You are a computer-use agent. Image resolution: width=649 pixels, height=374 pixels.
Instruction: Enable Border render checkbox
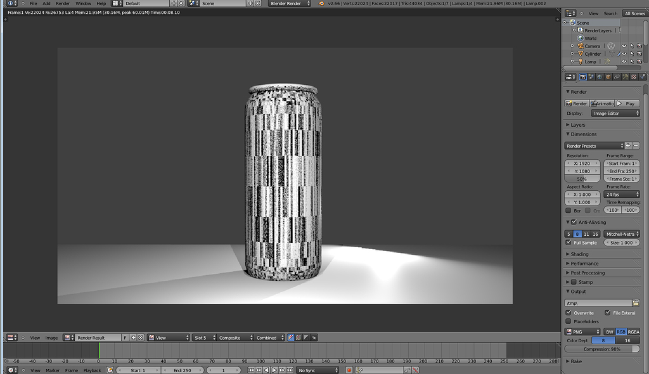point(569,210)
